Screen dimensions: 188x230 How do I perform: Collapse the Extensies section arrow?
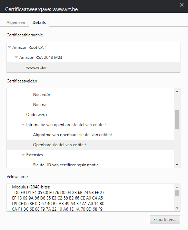point(23,155)
